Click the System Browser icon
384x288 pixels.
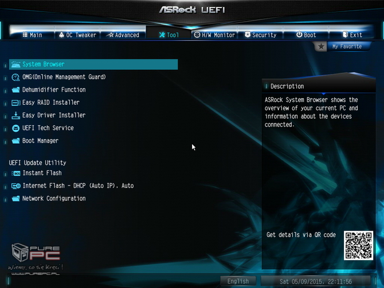(x=15, y=65)
